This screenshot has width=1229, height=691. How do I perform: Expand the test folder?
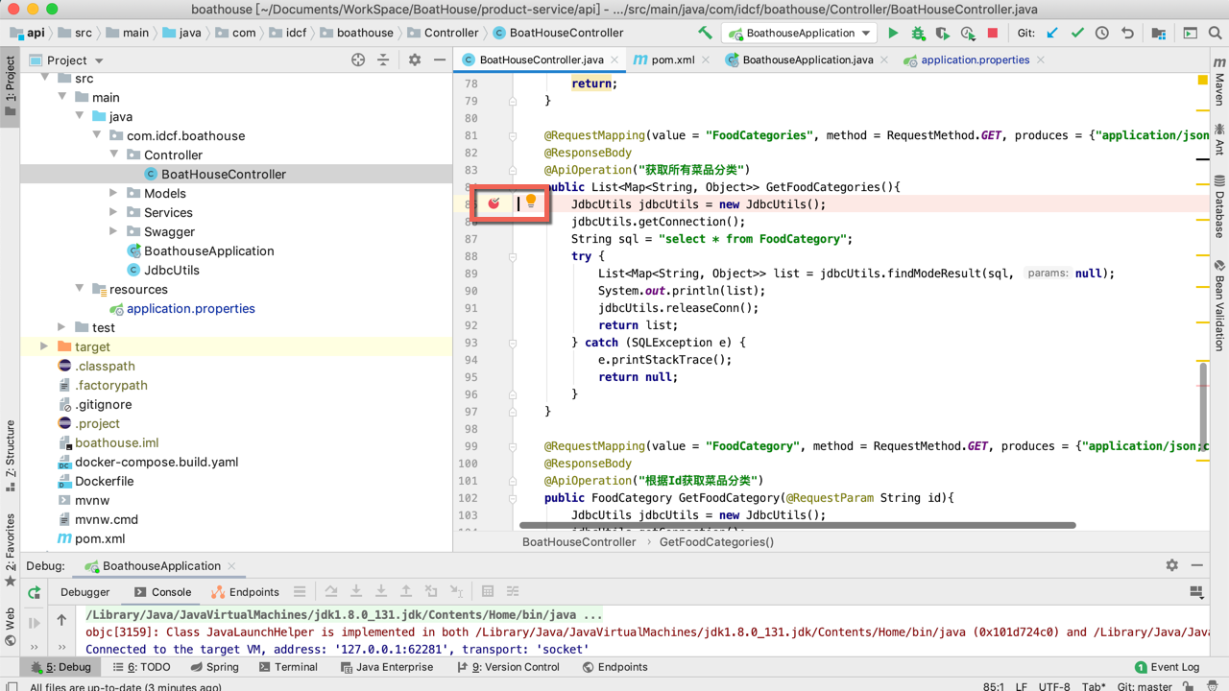(62, 327)
